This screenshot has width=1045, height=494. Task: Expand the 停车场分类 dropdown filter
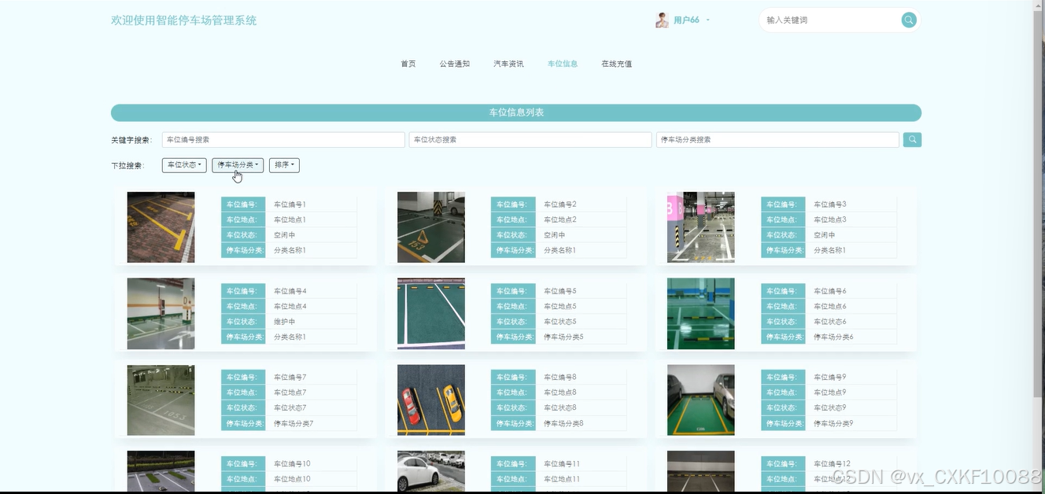point(238,165)
